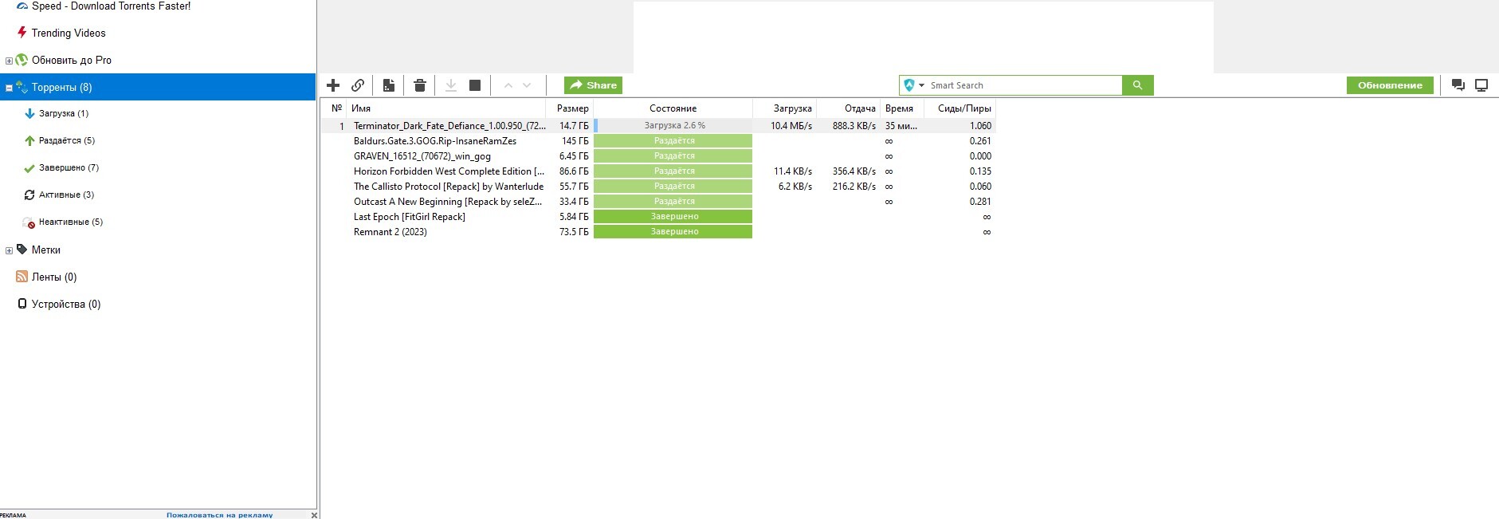Stop the torrent with the square icon

[x=475, y=85]
